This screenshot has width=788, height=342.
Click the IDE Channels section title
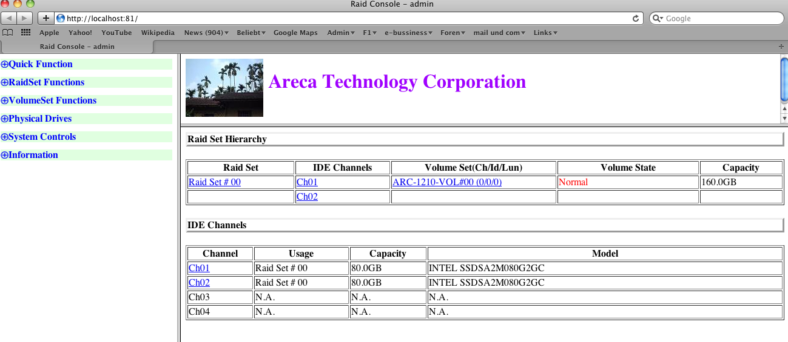click(x=217, y=225)
